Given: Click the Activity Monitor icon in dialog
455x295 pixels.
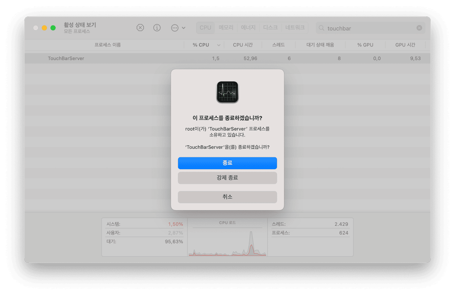Looking at the screenshot, I should (x=227, y=92).
